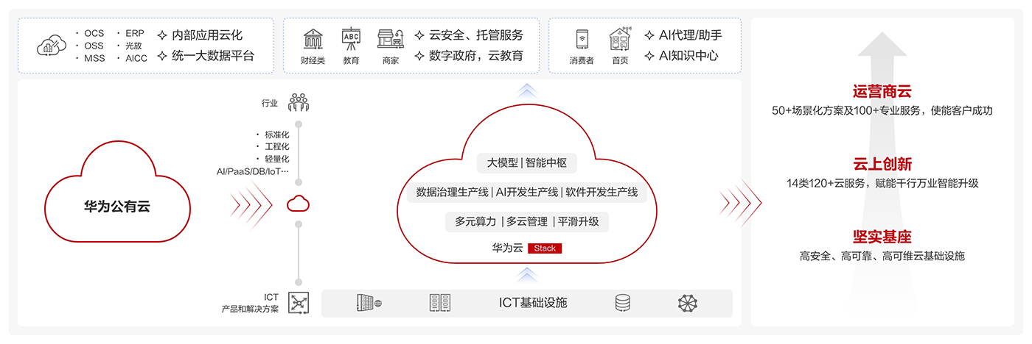Click the AI知识中心 text
This screenshot has width=1032, height=344.
tap(688, 55)
